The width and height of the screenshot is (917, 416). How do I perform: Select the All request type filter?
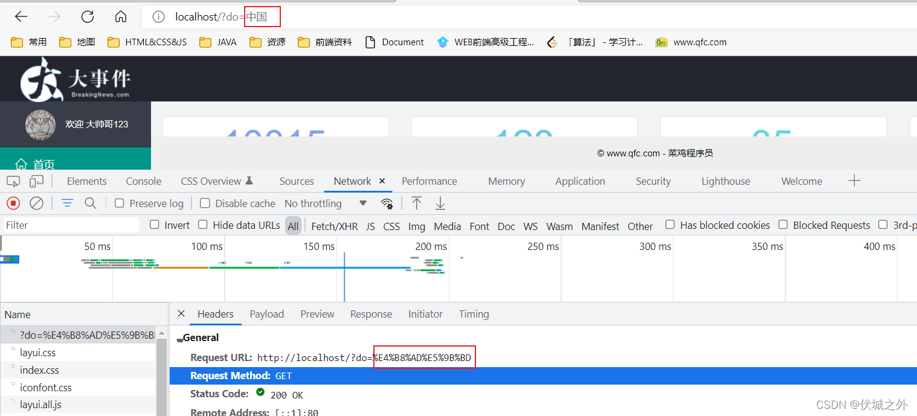click(293, 226)
